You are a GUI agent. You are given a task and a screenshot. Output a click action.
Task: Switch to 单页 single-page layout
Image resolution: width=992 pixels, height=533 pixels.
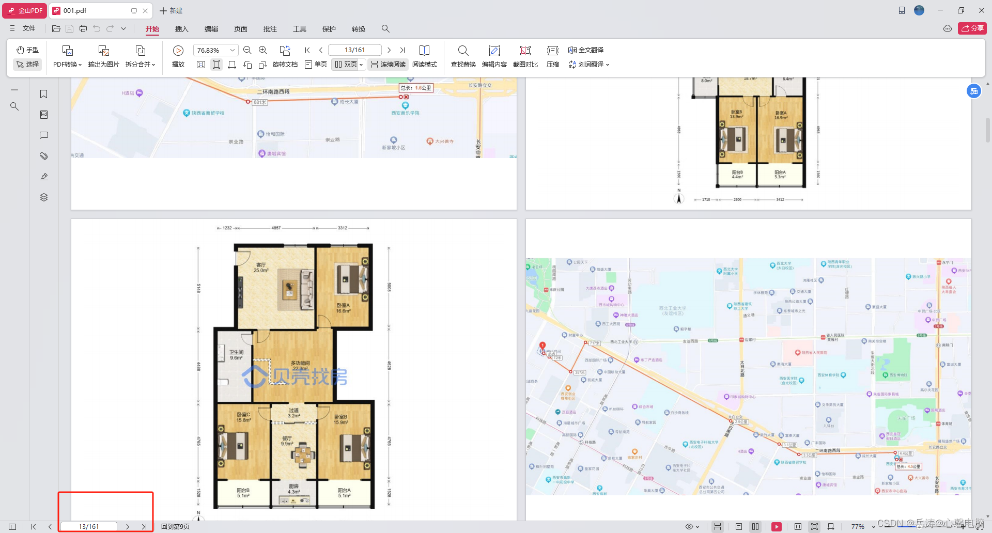[x=316, y=65]
